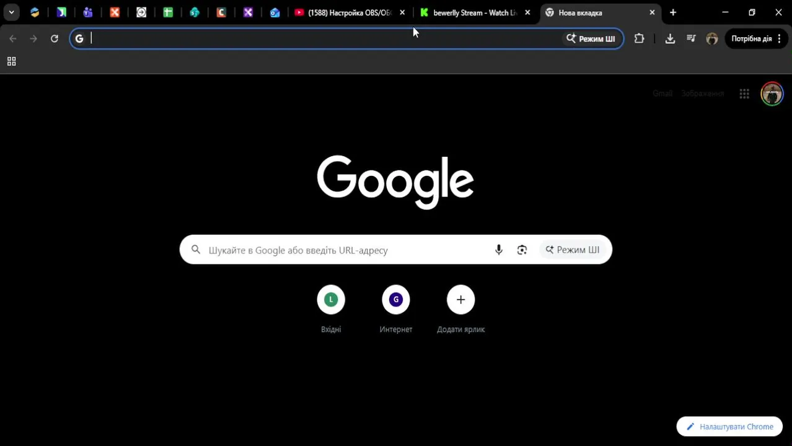This screenshot has height=446, width=792.
Task: Switch to the orange C pinned tab
Action: coord(221,12)
